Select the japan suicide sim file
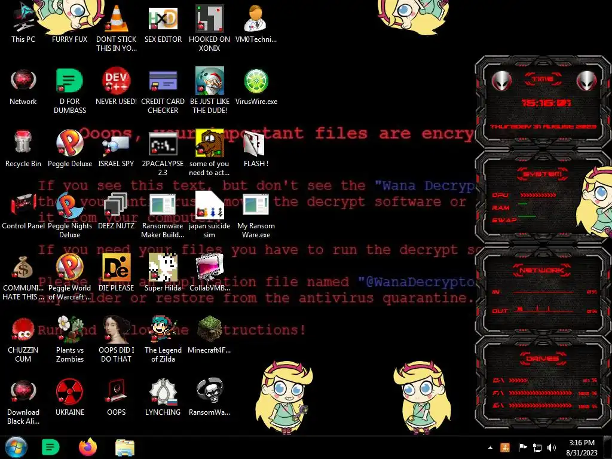 210,215
